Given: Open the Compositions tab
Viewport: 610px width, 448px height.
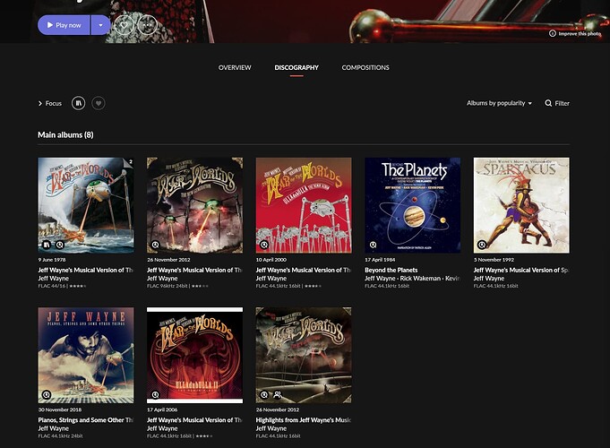Looking at the screenshot, I should point(365,67).
